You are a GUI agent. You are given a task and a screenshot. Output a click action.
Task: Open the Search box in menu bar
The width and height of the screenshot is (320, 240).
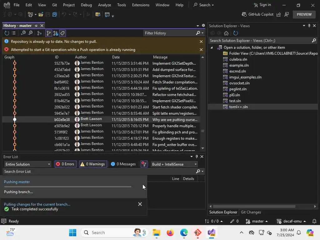pyautogui.click(x=204, y=5)
